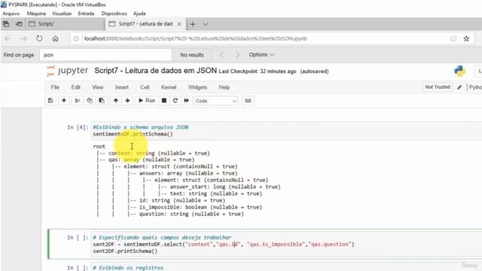Click the '# Exibindo os registros' cell

[x=128, y=268]
